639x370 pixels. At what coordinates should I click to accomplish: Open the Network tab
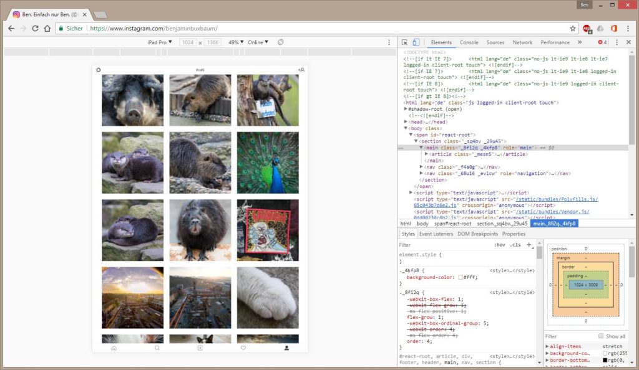click(522, 42)
